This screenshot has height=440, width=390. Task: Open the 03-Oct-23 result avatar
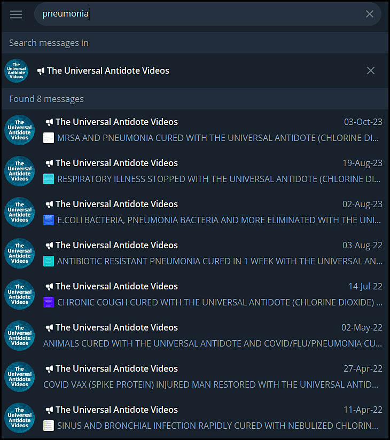click(x=20, y=130)
